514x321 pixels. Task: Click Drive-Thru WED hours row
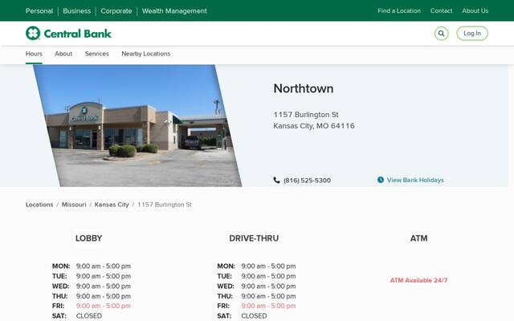pyautogui.click(x=256, y=286)
